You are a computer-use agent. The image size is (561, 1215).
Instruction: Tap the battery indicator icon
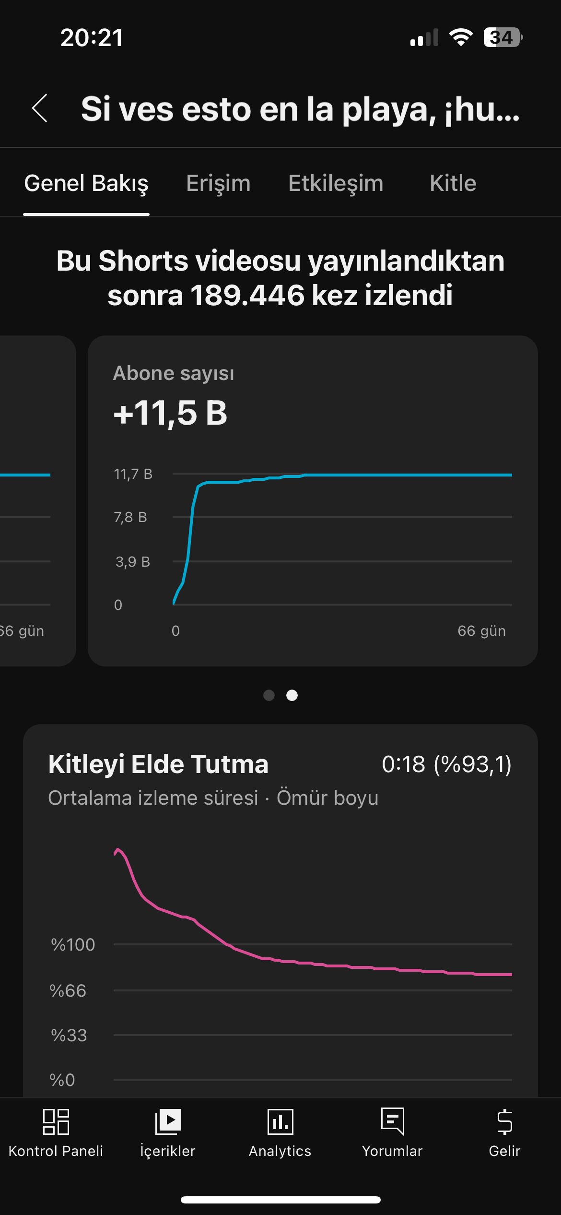click(x=503, y=37)
